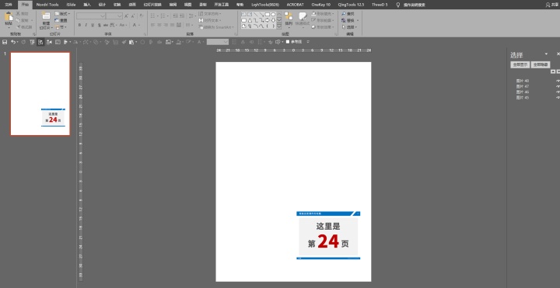Image resolution: width=560 pixels, height=288 pixels.
Task: Close the Selection pane
Action: click(558, 54)
